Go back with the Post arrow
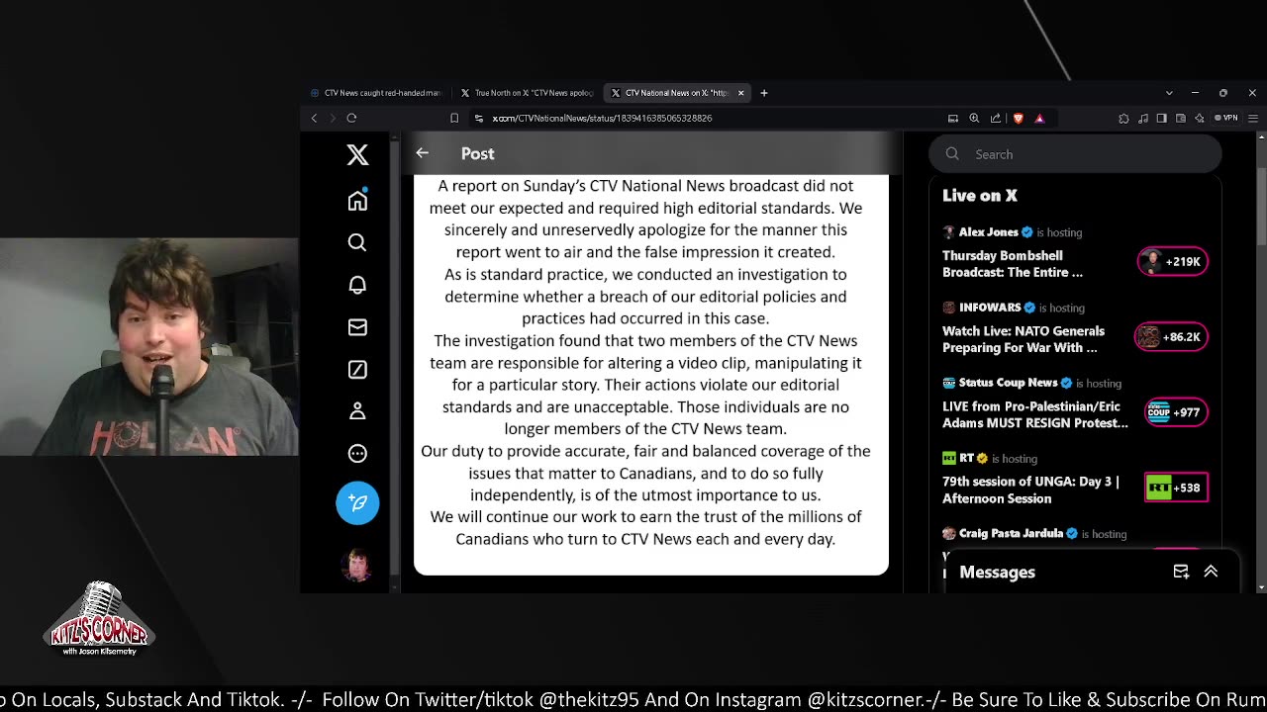1267x712 pixels. pos(423,153)
